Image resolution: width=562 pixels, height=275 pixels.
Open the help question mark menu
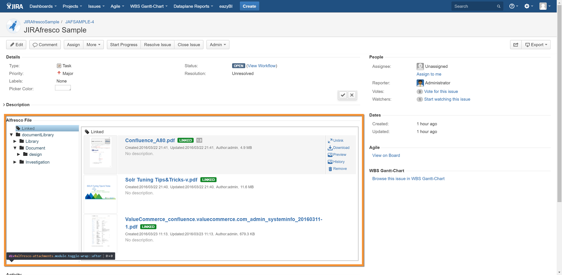point(513,6)
